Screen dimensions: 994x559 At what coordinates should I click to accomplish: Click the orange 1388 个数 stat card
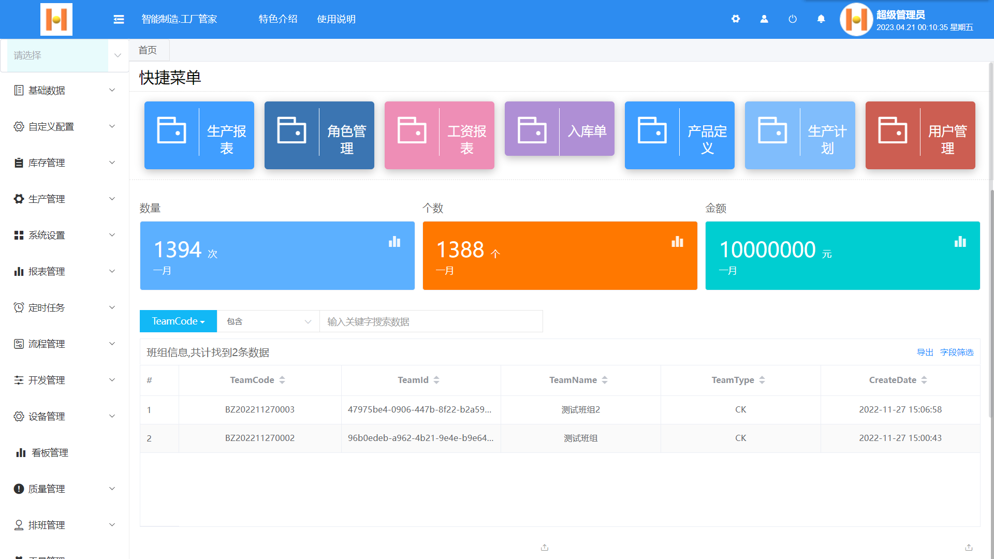(560, 256)
